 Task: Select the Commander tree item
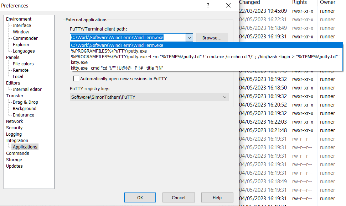25,38
